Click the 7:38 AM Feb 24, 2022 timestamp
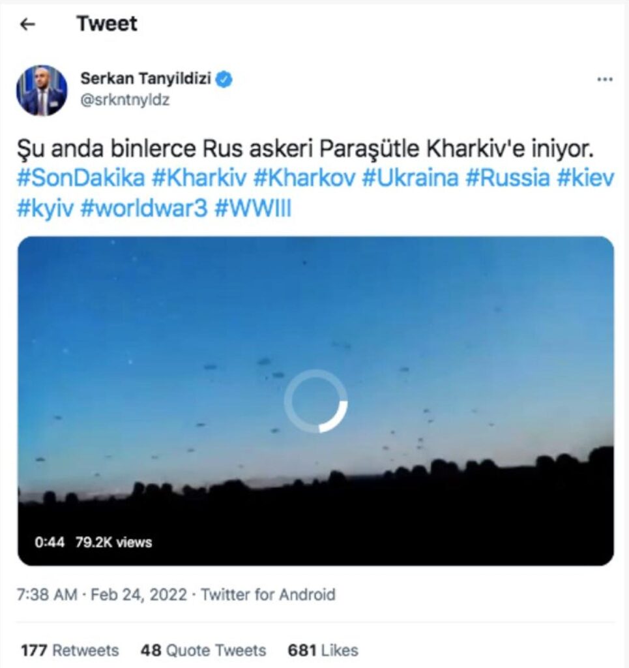Screen dimensions: 629x668 (x=102, y=594)
